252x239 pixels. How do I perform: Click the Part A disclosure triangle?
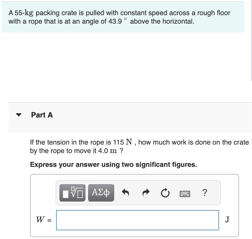[x=18, y=115]
